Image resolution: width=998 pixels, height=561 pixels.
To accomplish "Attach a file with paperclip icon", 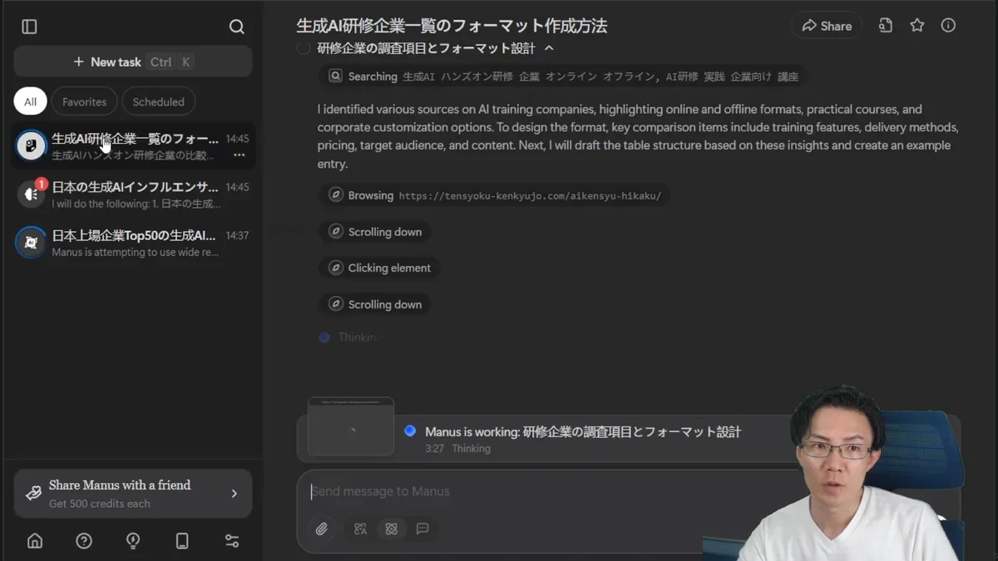I will [321, 529].
